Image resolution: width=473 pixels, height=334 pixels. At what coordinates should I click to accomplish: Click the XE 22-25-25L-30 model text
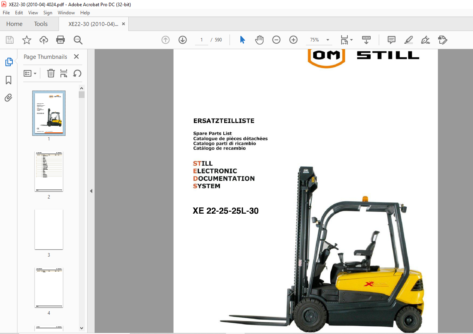[226, 211]
